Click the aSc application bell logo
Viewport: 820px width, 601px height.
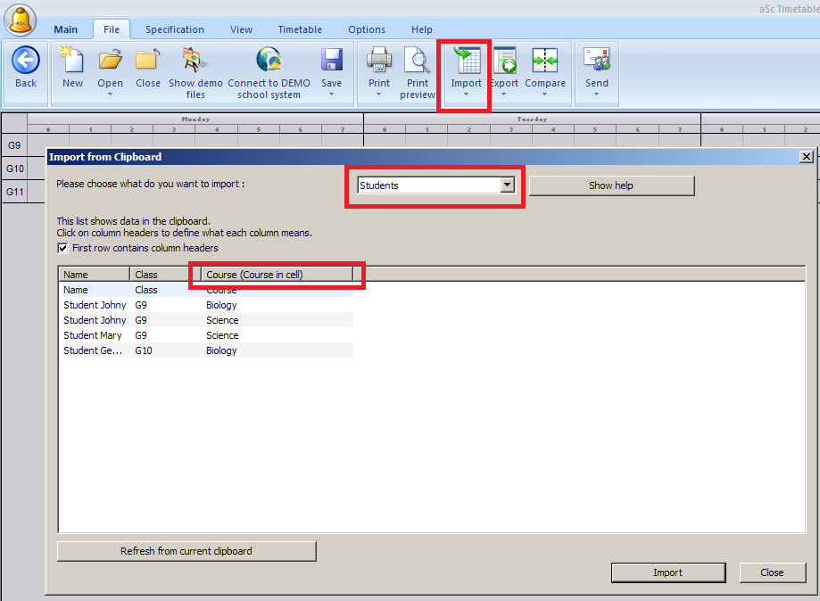[20, 20]
